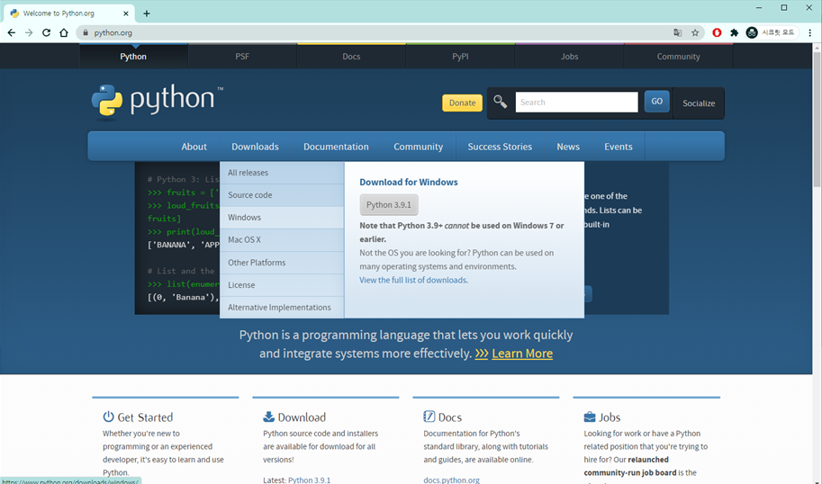This screenshot has width=822, height=484.
Task: Choose Other Platforms in Downloads menu
Action: point(282,263)
